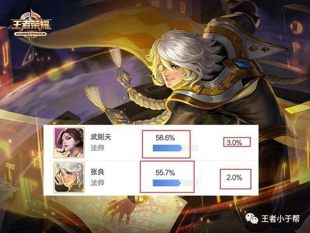Screen dimensions: 310x233
Task: Click the round monocle on the character
Action: coord(161,68)
